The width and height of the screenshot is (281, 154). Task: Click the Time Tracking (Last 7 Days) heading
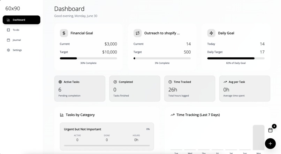click(x=198, y=115)
